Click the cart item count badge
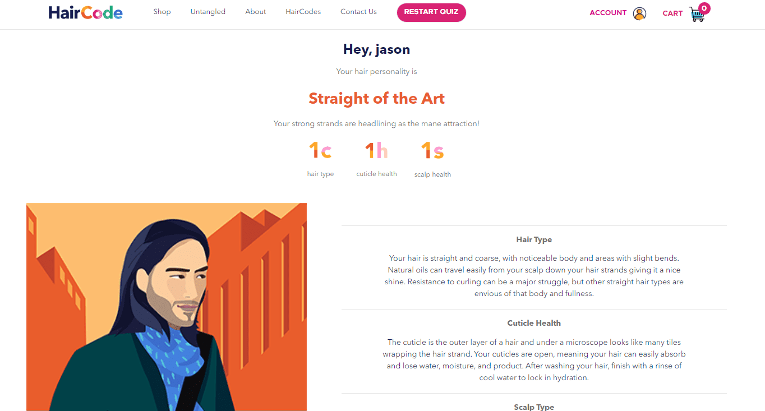The height and width of the screenshot is (411, 765). click(704, 8)
